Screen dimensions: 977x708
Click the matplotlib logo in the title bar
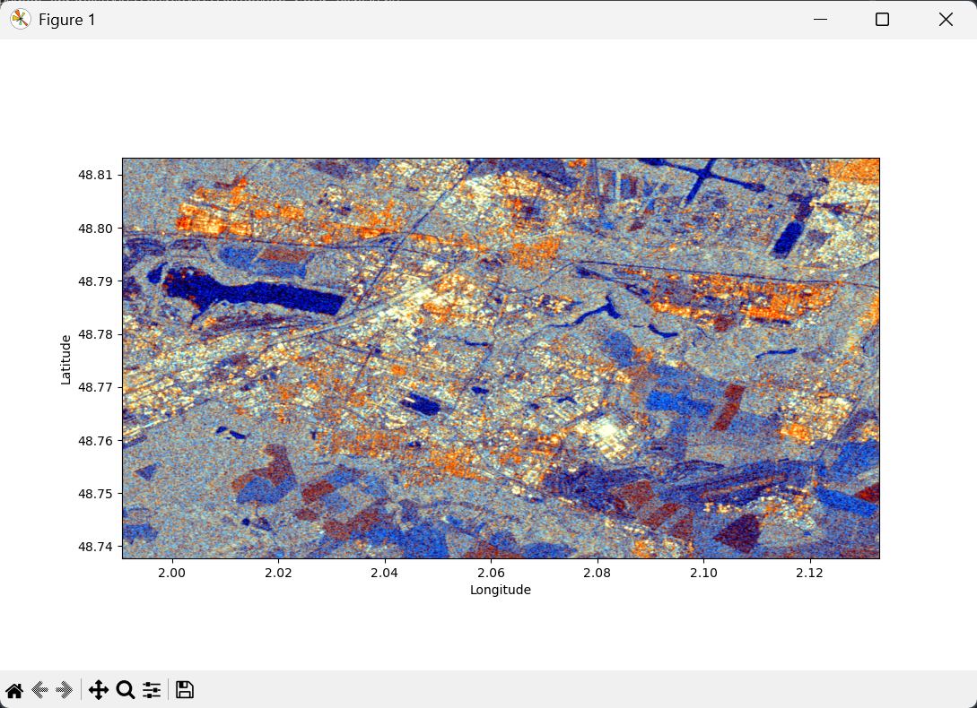(19, 19)
